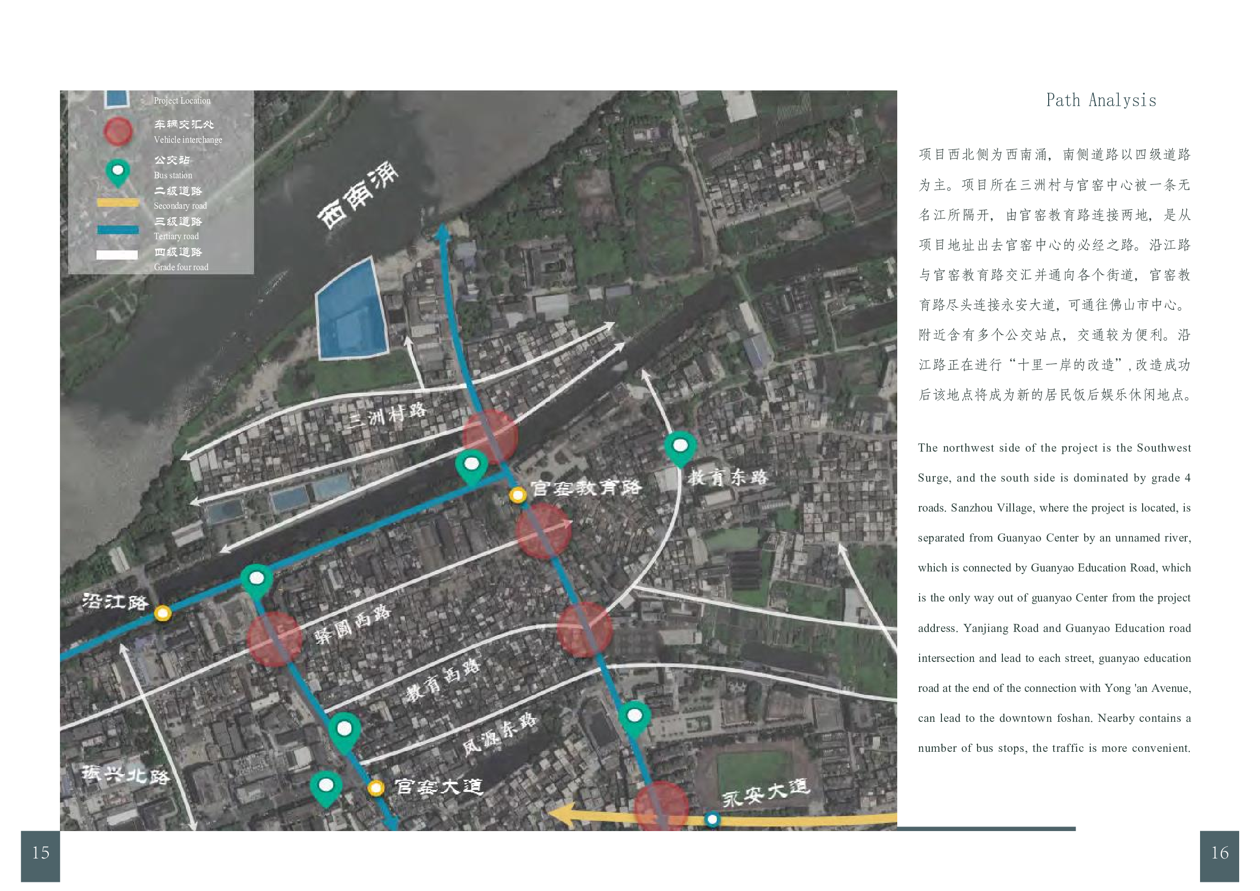Click the blue Tertiary road legend swatch
Screen dimensions: 1260x891
118,230
